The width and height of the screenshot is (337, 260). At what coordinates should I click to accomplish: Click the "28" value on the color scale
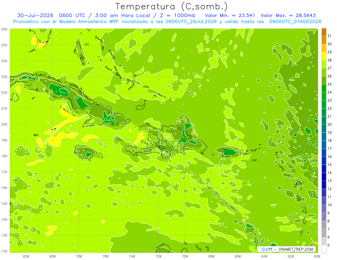(330, 60)
